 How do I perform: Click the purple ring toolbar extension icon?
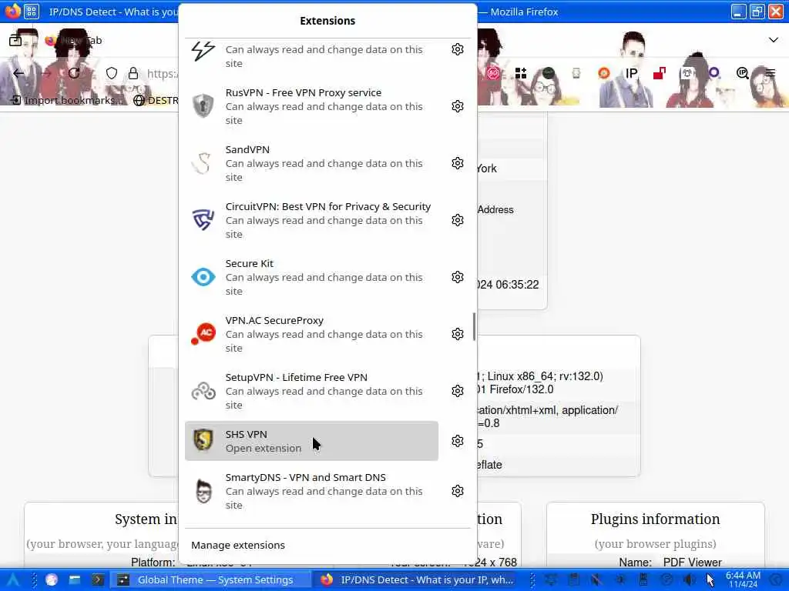click(714, 73)
